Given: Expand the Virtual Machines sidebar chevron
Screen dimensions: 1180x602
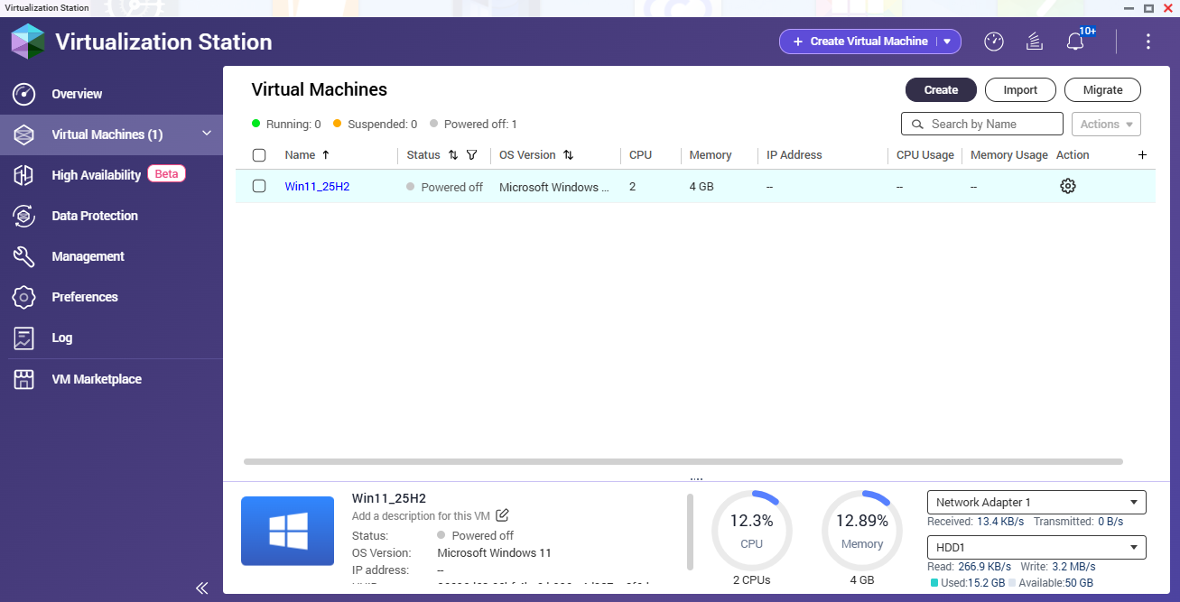Looking at the screenshot, I should [x=207, y=134].
